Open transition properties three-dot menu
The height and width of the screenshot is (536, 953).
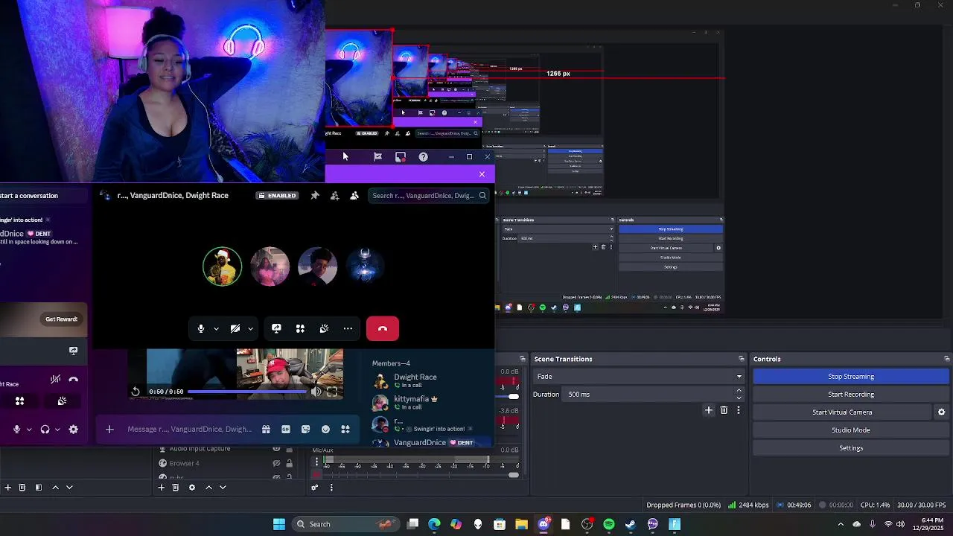(x=739, y=410)
